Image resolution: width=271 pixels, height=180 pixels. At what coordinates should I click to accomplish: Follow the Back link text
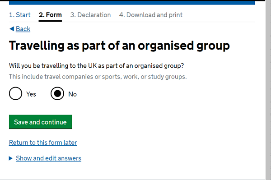[23, 29]
